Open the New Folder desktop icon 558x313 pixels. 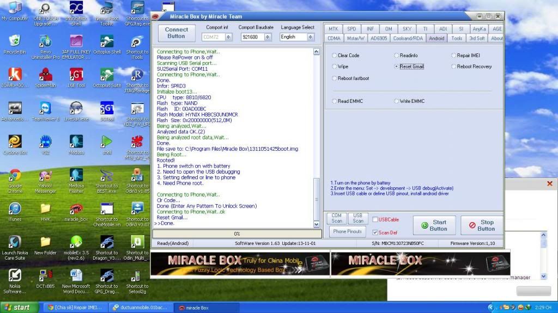tap(45, 246)
